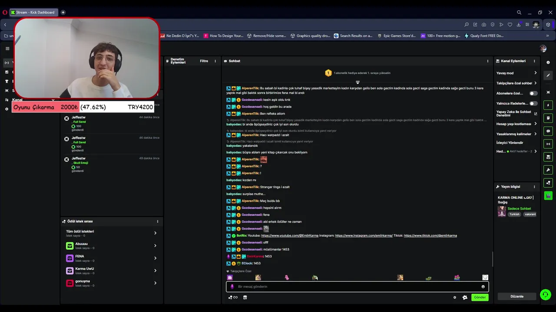This screenshot has width=556, height=312.
Task: Toggle Abonelere özel switch
Action: 533,93
